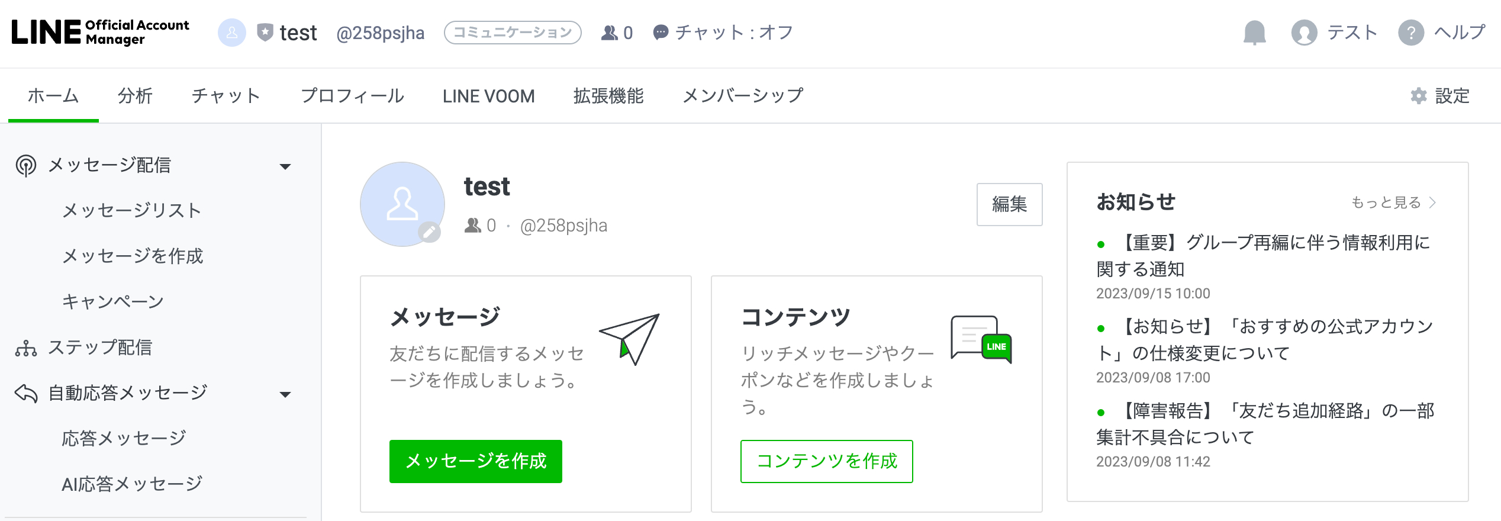Viewport: 1501px width, 521px height.
Task: Open the LINE VOOM tab
Action: click(488, 95)
